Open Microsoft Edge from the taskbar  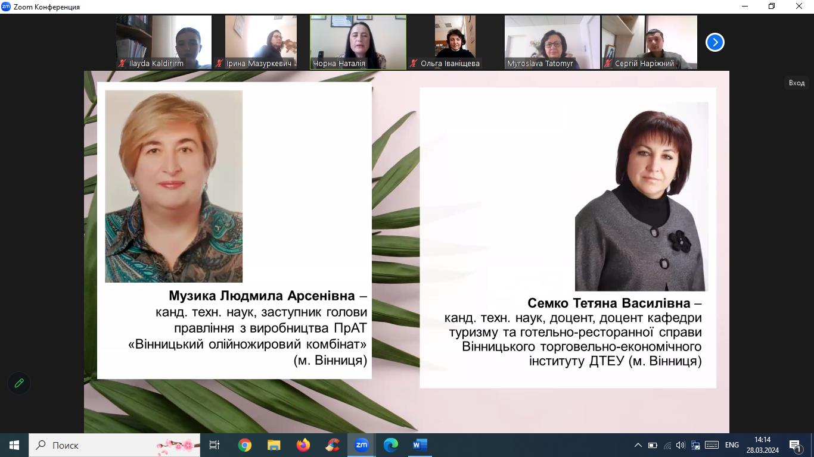(390, 445)
